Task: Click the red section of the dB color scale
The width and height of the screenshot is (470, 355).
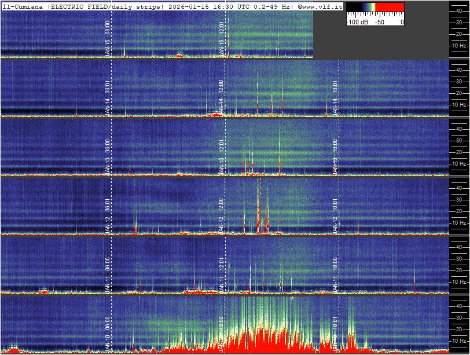Action: (390, 8)
